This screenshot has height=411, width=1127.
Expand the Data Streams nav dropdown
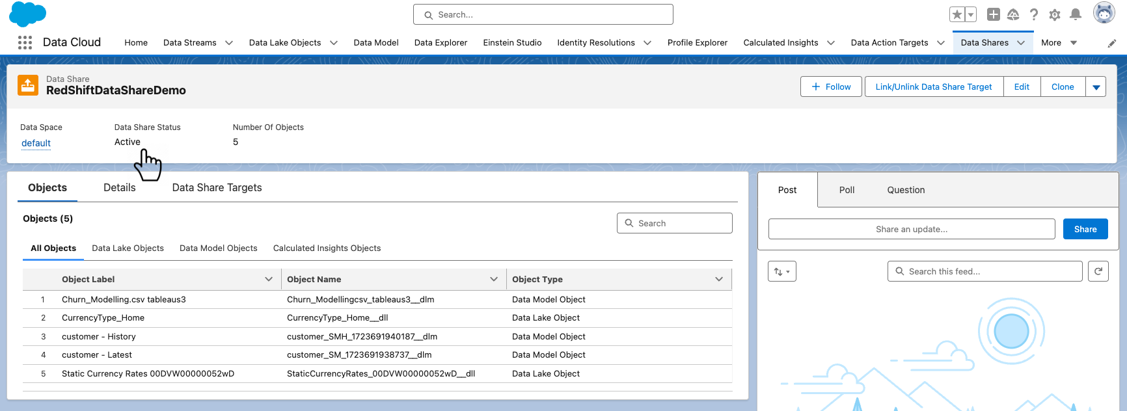point(229,43)
